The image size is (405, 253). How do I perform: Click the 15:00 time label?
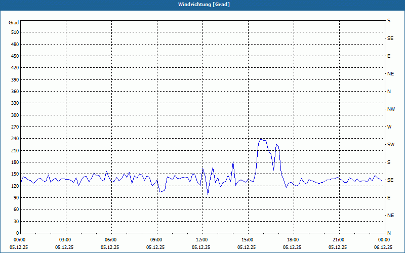coord(248,239)
